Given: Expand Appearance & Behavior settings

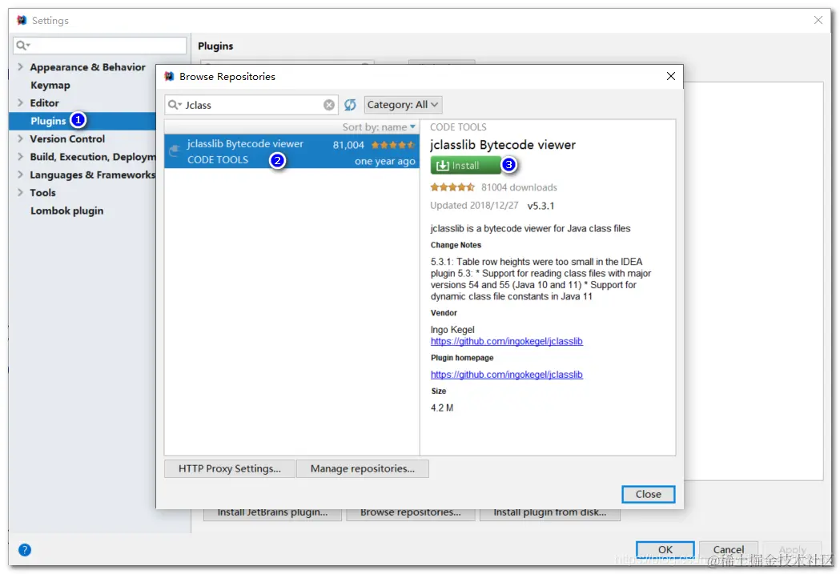Looking at the screenshot, I should coord(20,67).
